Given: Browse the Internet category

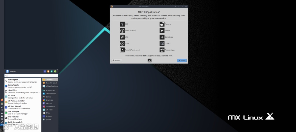Looking at the screenshot, I should click(x=50, y=103).
